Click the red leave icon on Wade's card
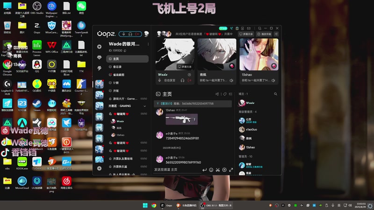 click(189, 80)
